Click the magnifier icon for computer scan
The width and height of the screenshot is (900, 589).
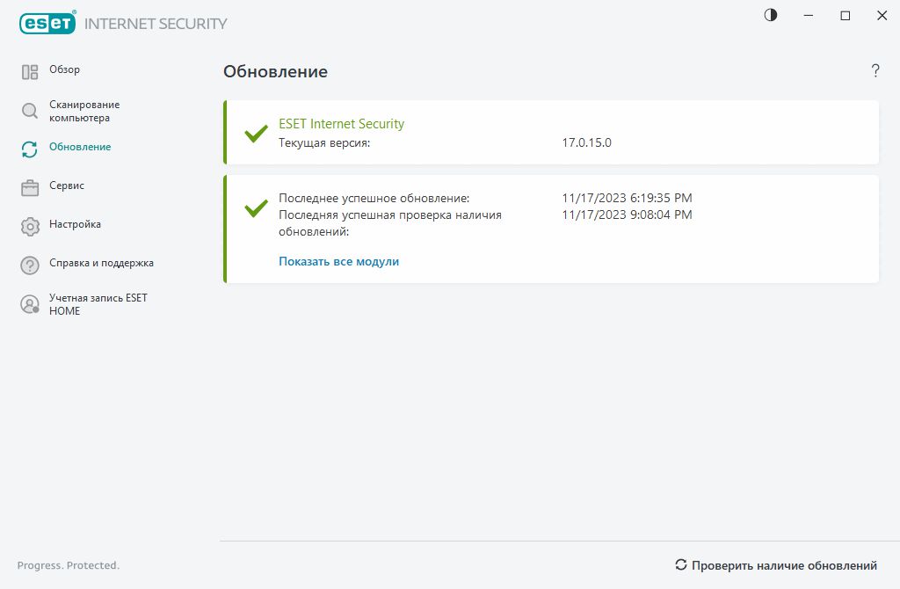[x=30, y=111]
